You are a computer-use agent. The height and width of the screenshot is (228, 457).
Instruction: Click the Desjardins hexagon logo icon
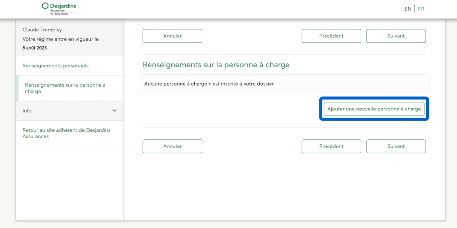click(x=45, y=6)
